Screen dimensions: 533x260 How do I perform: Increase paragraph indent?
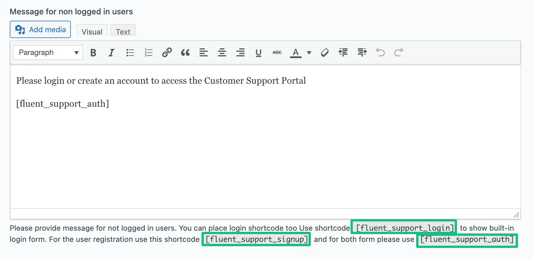(x=362, y=53)
